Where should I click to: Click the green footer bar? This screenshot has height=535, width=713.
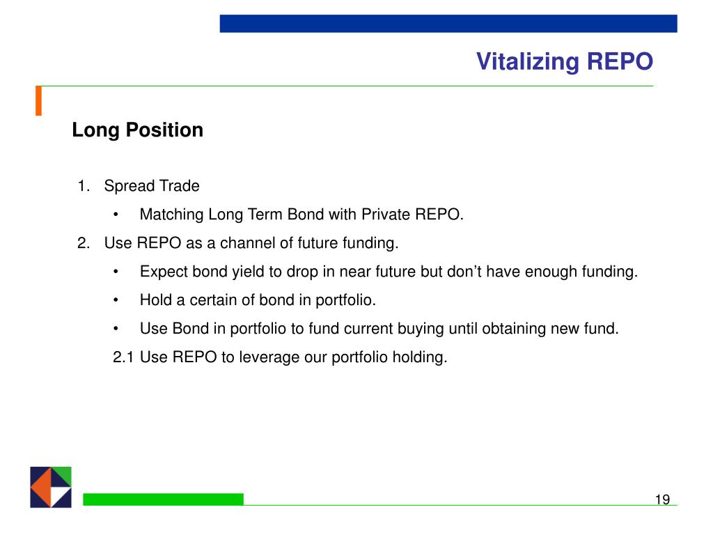click(x=163, y=499)
